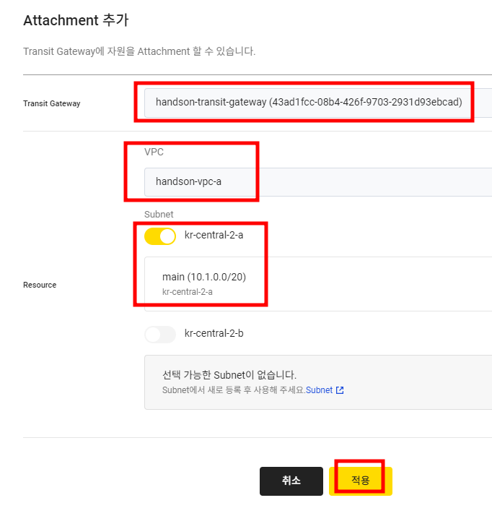Toggle the kr-central-2-b availability zone switch

[x=160, y=335]
